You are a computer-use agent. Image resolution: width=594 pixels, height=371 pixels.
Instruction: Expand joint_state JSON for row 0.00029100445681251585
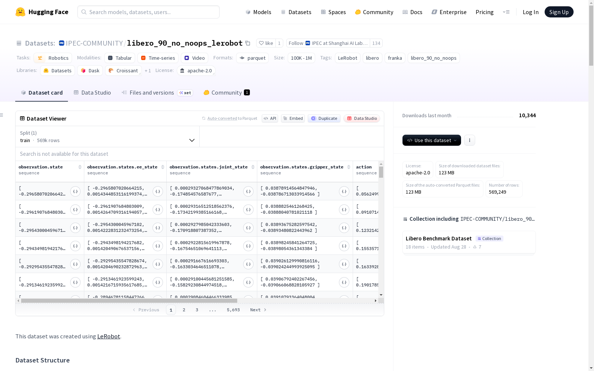(x=248, y=282)
